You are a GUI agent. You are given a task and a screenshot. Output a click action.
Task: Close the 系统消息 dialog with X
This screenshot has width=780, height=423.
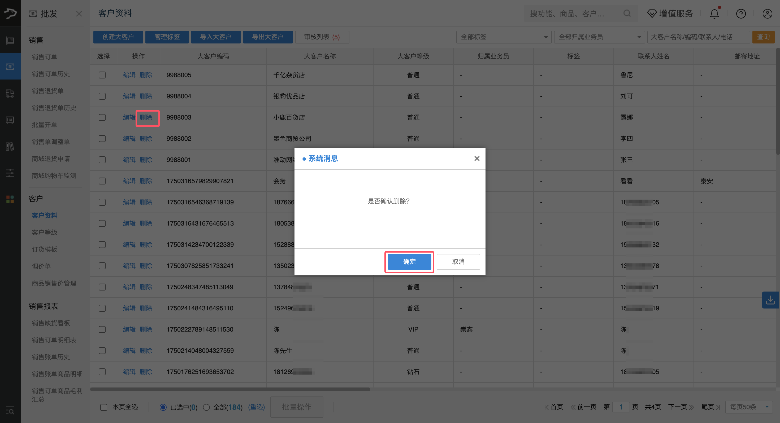(x=476, y=158)
